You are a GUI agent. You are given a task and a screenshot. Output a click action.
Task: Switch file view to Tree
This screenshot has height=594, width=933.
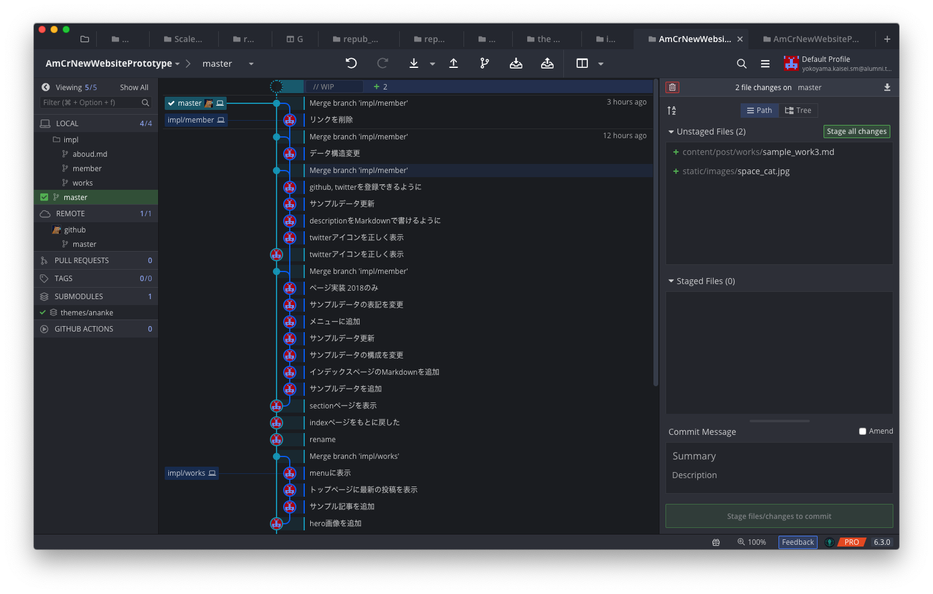click(x=798, y=111)
